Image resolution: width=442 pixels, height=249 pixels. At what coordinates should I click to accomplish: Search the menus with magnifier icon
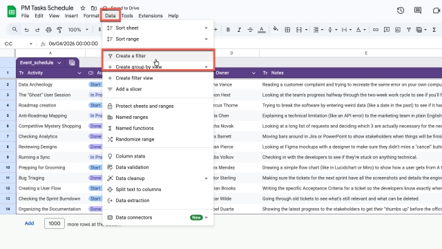point(15,29)
